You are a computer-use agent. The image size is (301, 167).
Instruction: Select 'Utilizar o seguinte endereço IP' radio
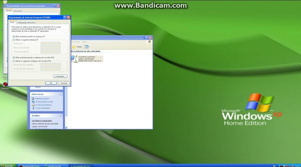[14, 40]
